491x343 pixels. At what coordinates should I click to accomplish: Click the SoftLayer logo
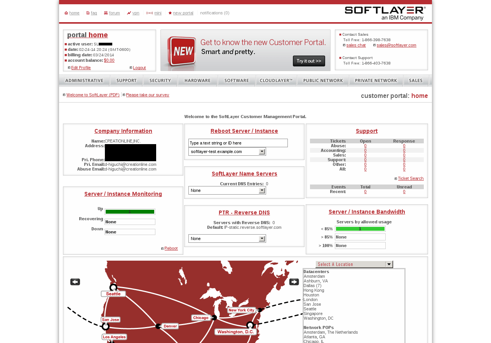pyautogui.click(x=385, y=13)
